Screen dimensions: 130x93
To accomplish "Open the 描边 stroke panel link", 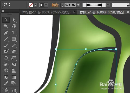I will [x=55, y=5].
